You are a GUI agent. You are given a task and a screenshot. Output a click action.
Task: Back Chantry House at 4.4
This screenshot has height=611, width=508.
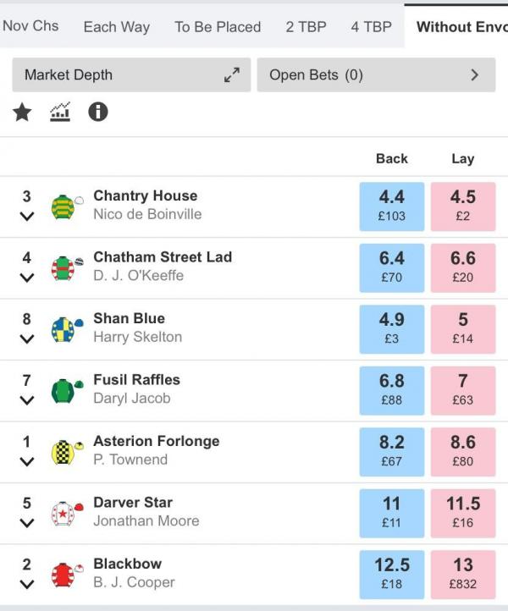392,206
